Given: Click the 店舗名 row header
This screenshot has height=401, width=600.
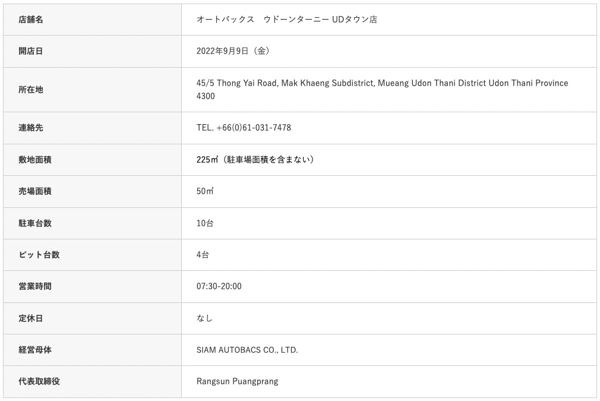Looking at the screenshot, I should (x=31, y=20).
